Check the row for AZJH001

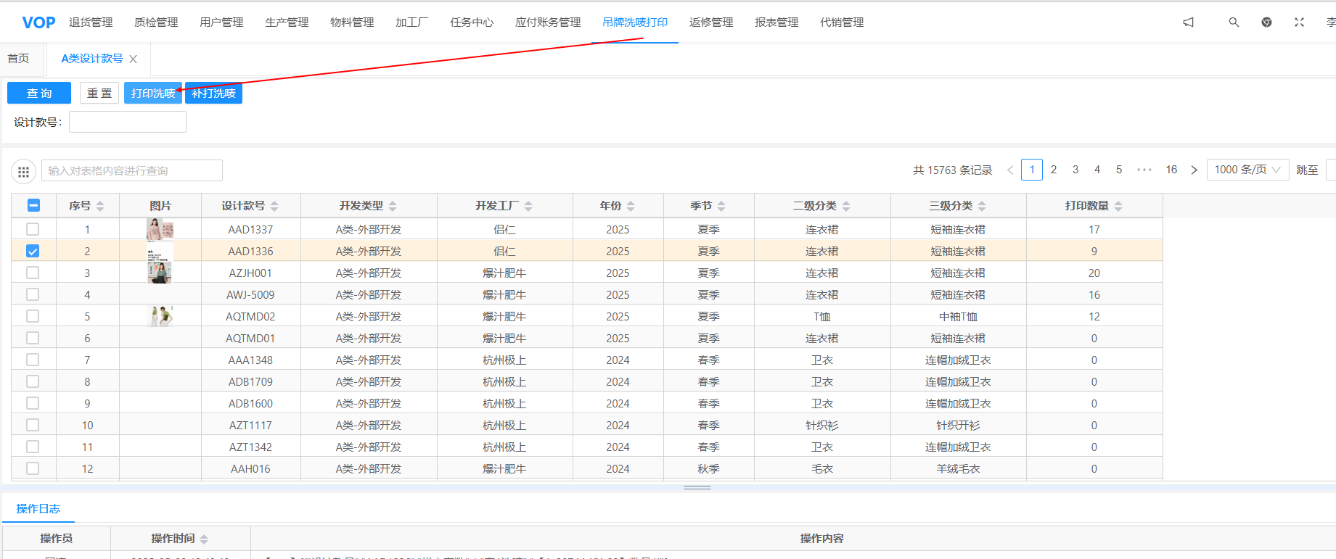(33, 273)
